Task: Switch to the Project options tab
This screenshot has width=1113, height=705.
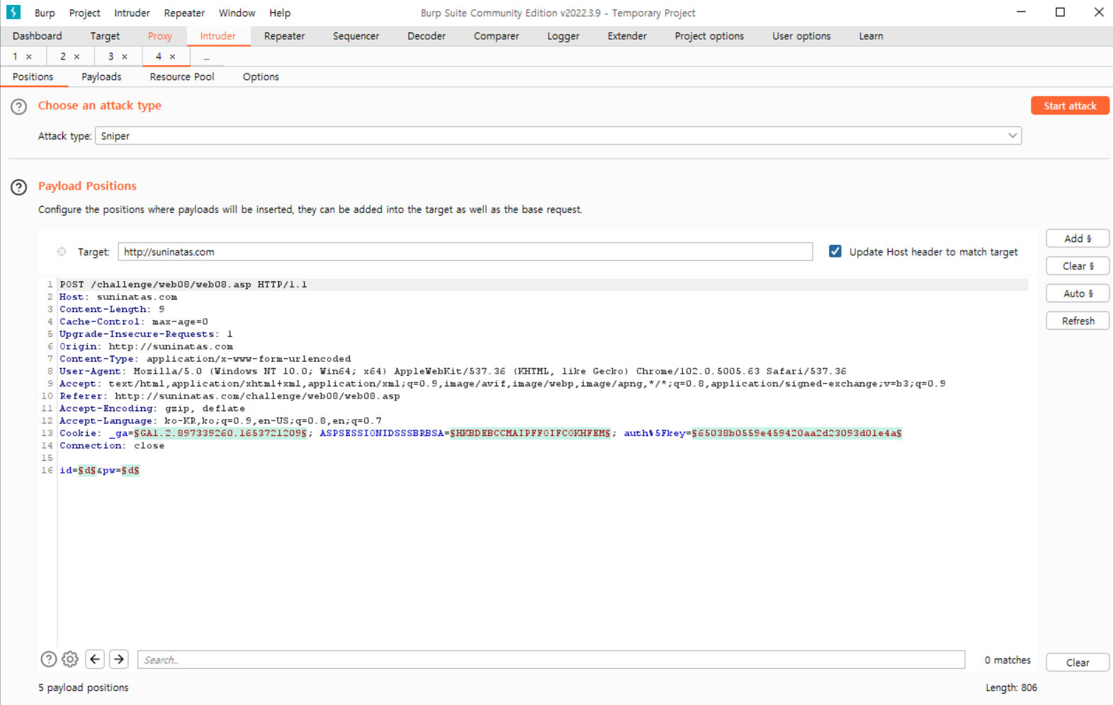Action: (x=709, y=36)
